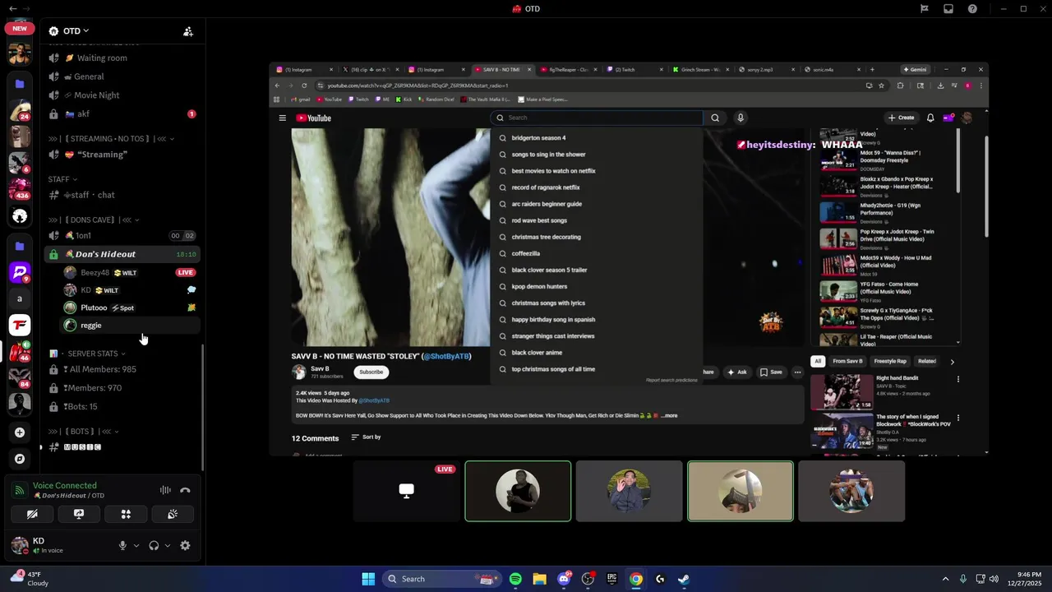Screen dimensions: 1052x592
Task: Focus the YouTube search field in the stream
Action: tap(598, 118)
